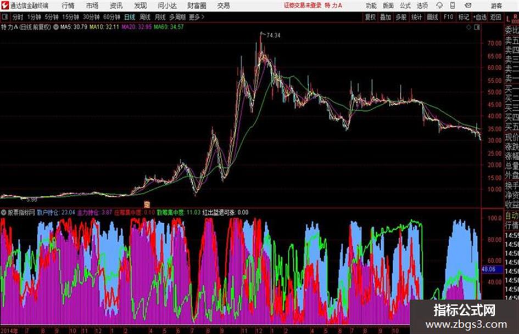519x334 pixels.
Task: Select the 日线 daily chart tab
Action: (x=130, y=17)
